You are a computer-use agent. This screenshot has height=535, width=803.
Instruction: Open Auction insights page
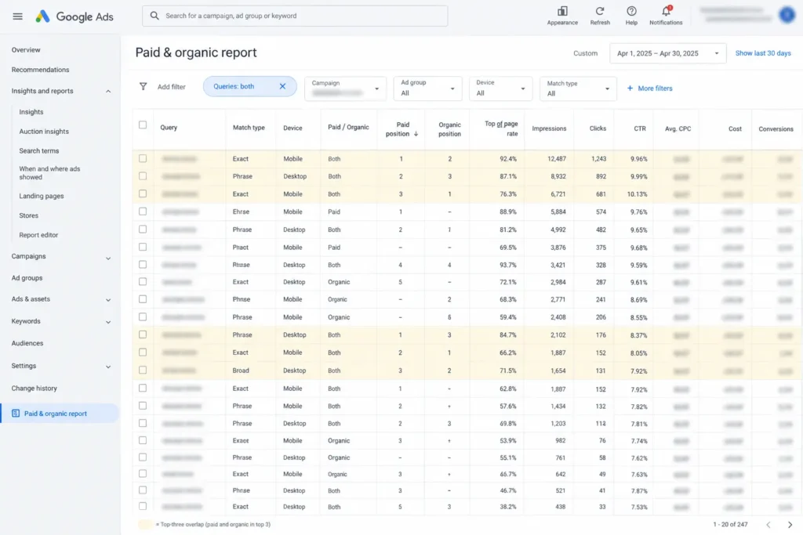[44, 132]
